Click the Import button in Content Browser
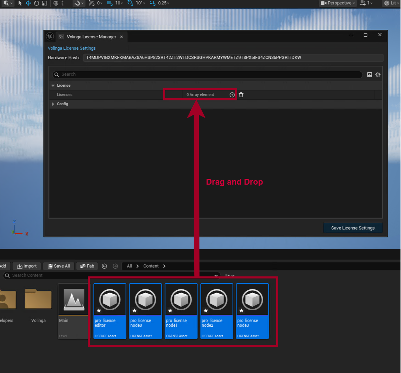Viewport: 401px width, 373px height. 27,266
